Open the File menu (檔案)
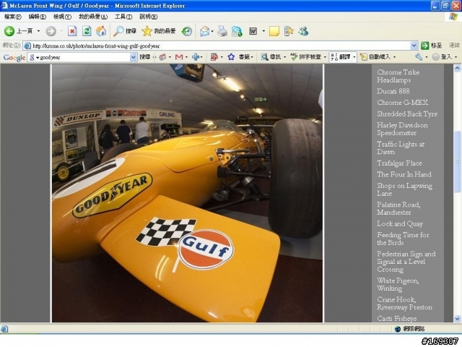462x347 pixels. tap(13, 17)
